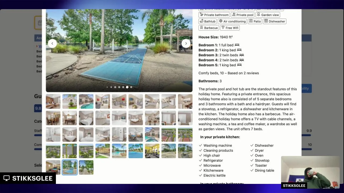Click the Barbecue amenity label
Screen dimensions: 344x193
click(211, 28)
